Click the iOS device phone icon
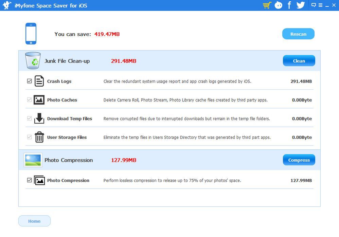The image size is (339, 237). (31, 33)
